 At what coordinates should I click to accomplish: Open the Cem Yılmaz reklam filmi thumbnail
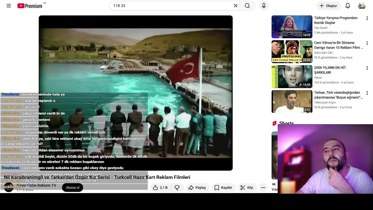tap(292, 52)
